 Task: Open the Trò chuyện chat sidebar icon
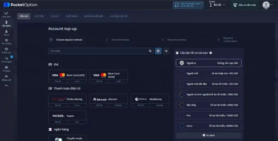[6, 60]
